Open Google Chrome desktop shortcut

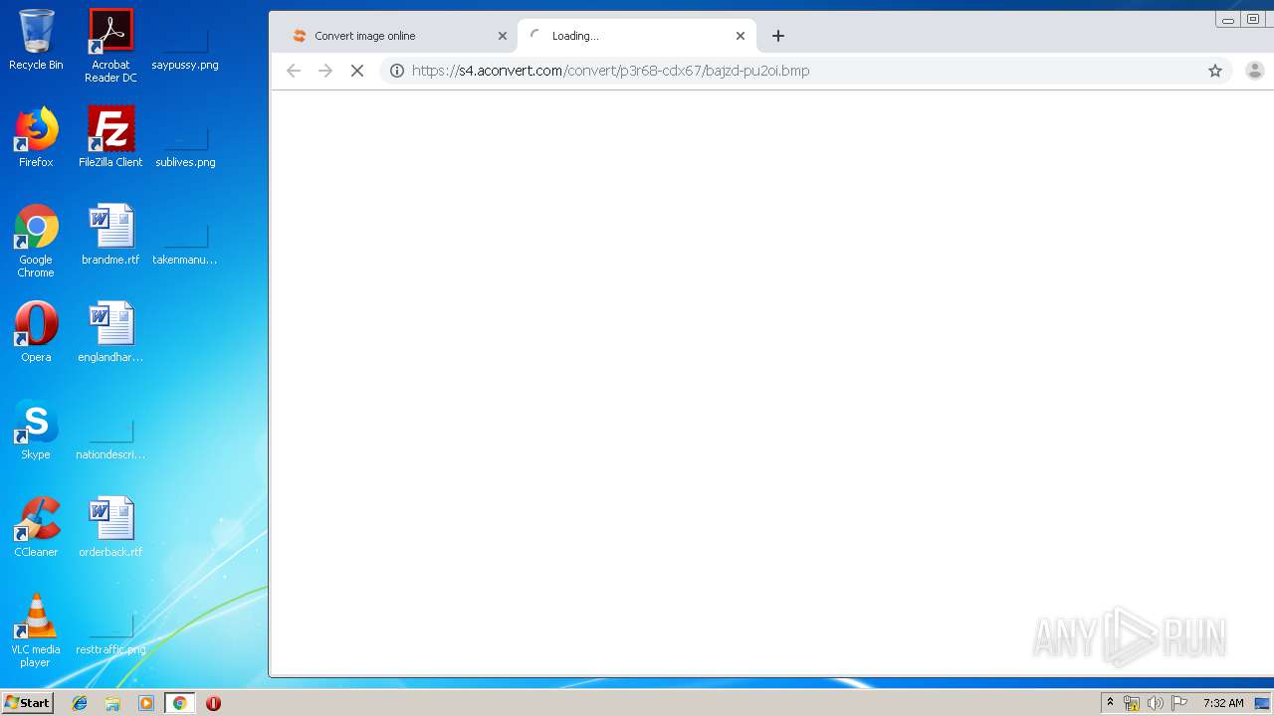pyautogui.click(x=36, y=241)
